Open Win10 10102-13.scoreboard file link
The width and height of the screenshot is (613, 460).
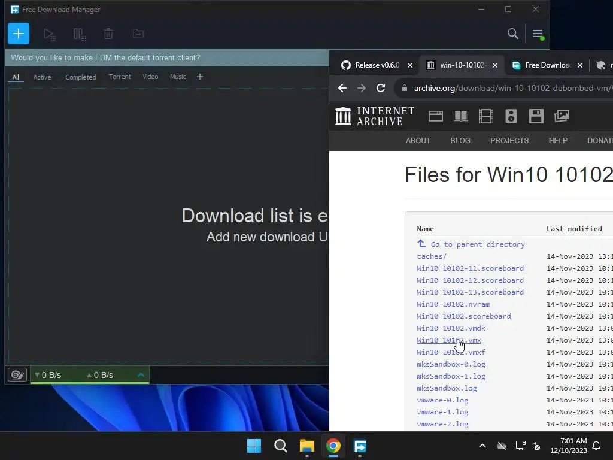tap(470, 292)
